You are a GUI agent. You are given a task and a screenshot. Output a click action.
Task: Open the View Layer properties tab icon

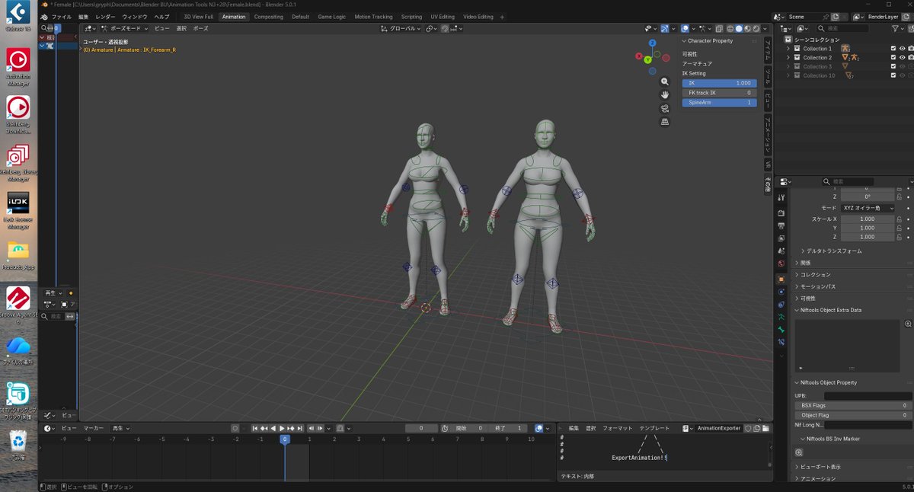pos(781,238)
